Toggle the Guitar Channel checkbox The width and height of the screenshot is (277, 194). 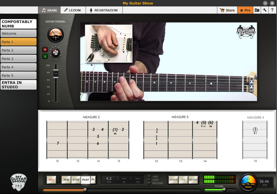click(x=44, y=21)
